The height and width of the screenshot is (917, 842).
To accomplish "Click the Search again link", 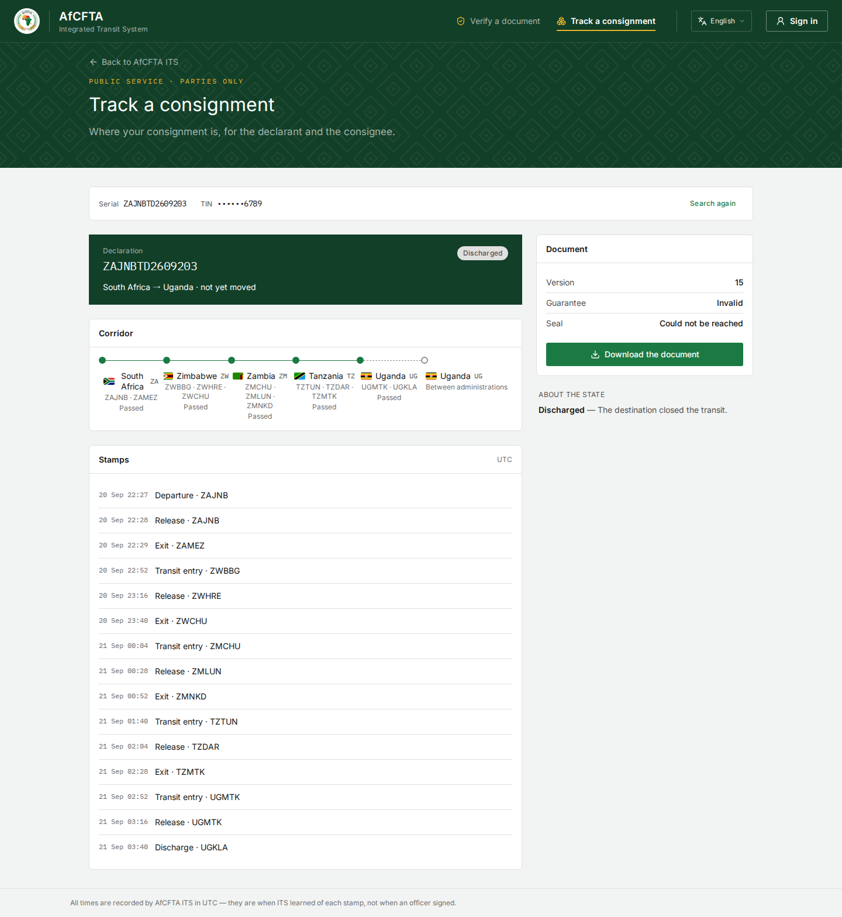I will coord(713,204).
